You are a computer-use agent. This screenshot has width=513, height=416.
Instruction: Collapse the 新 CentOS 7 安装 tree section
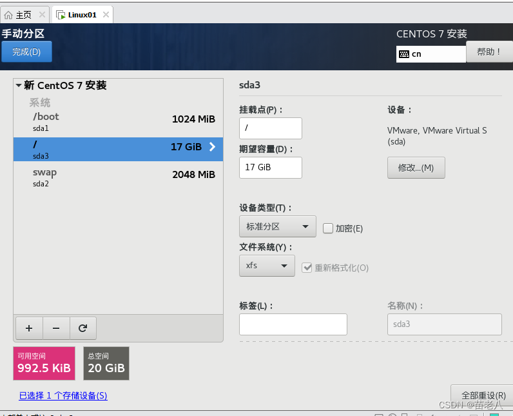pyautogui.click(x=19, y=86)
